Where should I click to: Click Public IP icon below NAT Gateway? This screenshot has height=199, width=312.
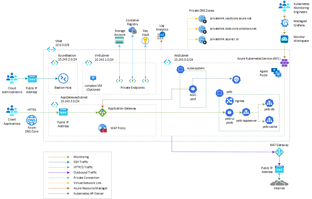[x=279, y=169]
